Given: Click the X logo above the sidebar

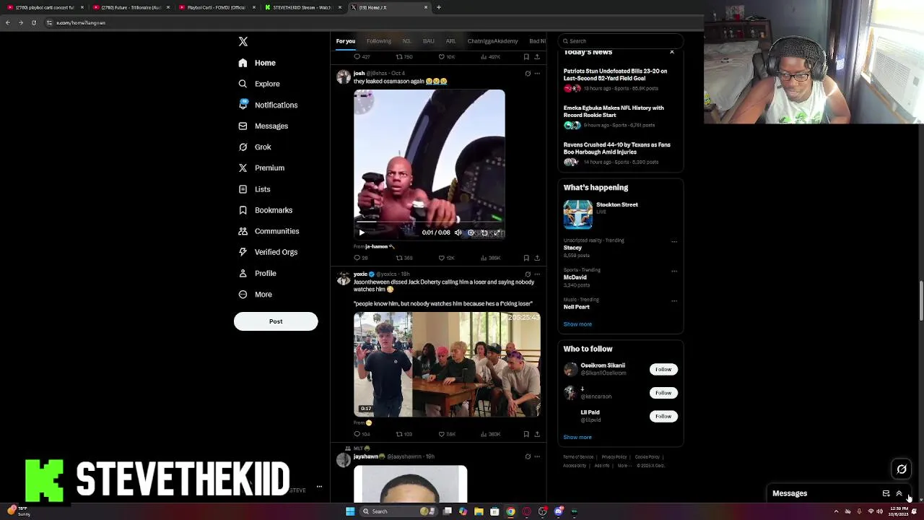Looking at the screenshot, I should [243, 42].
